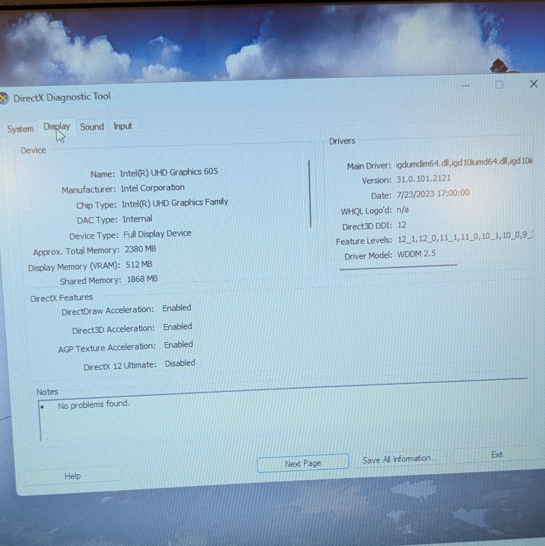Click the Feature Levels 12_1,12_0 list
This screenshot has width=545, height=546.
pyautogui.click(x=465, y=238)
